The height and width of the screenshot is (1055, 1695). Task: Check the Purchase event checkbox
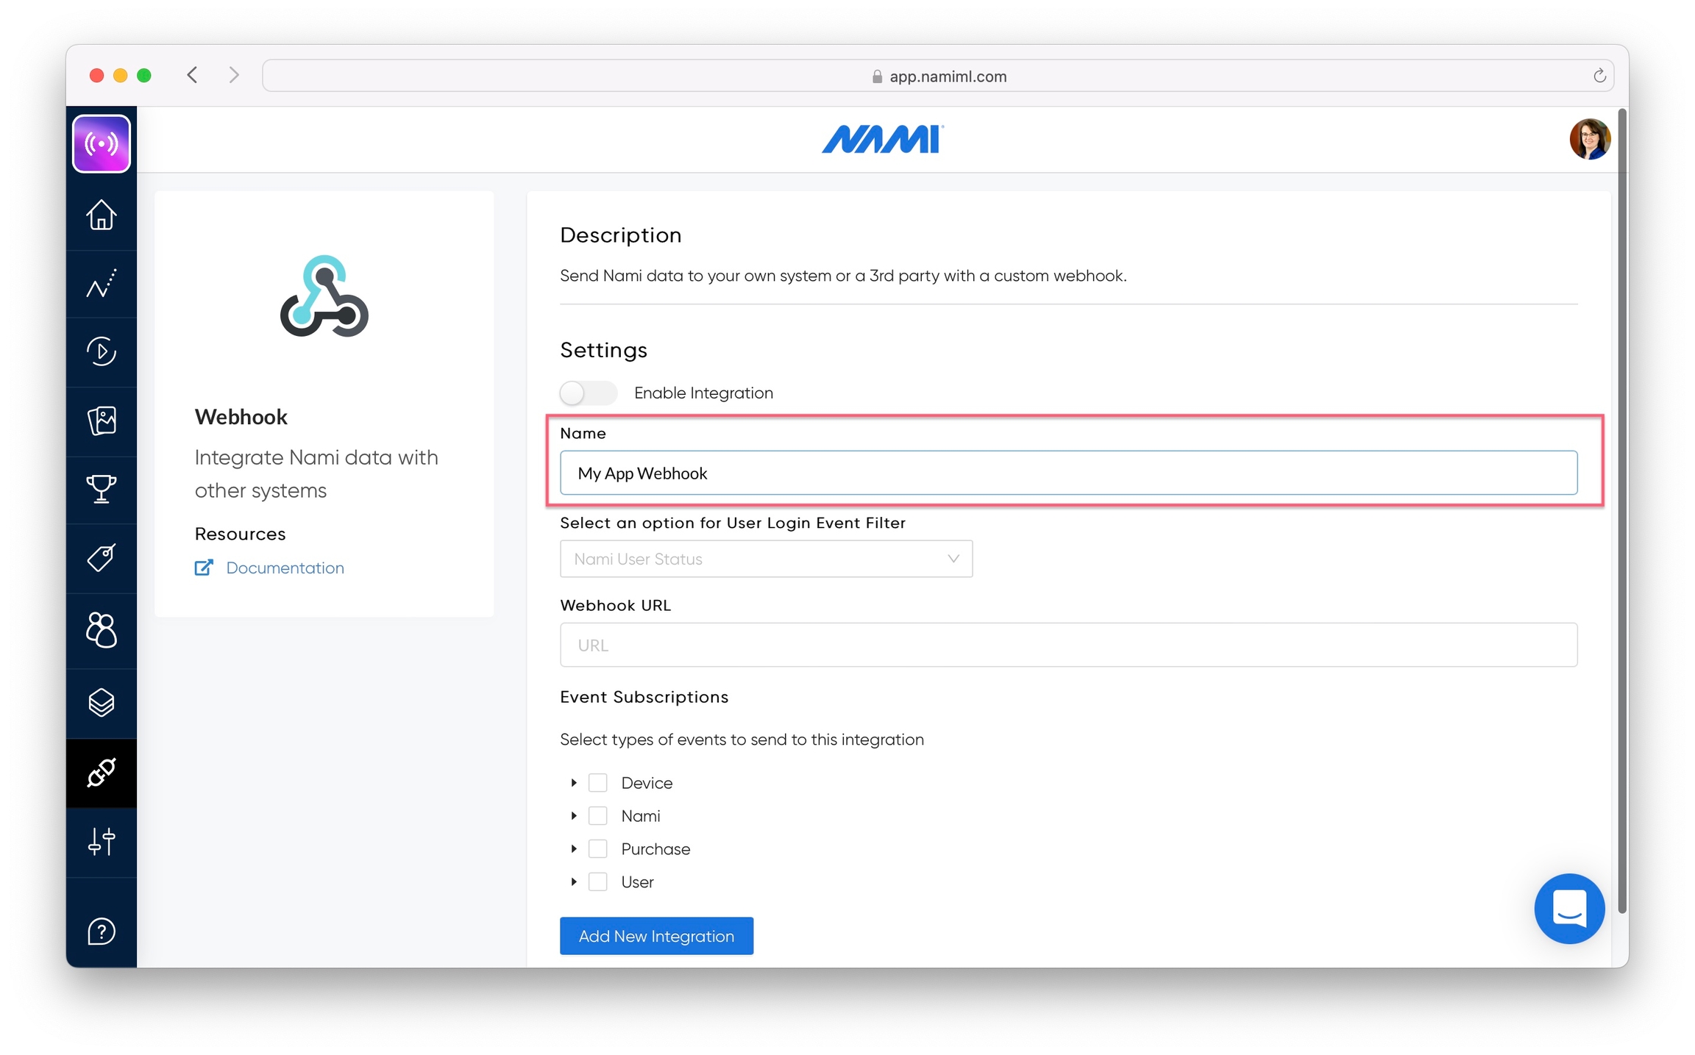click(x=598, y=849)
